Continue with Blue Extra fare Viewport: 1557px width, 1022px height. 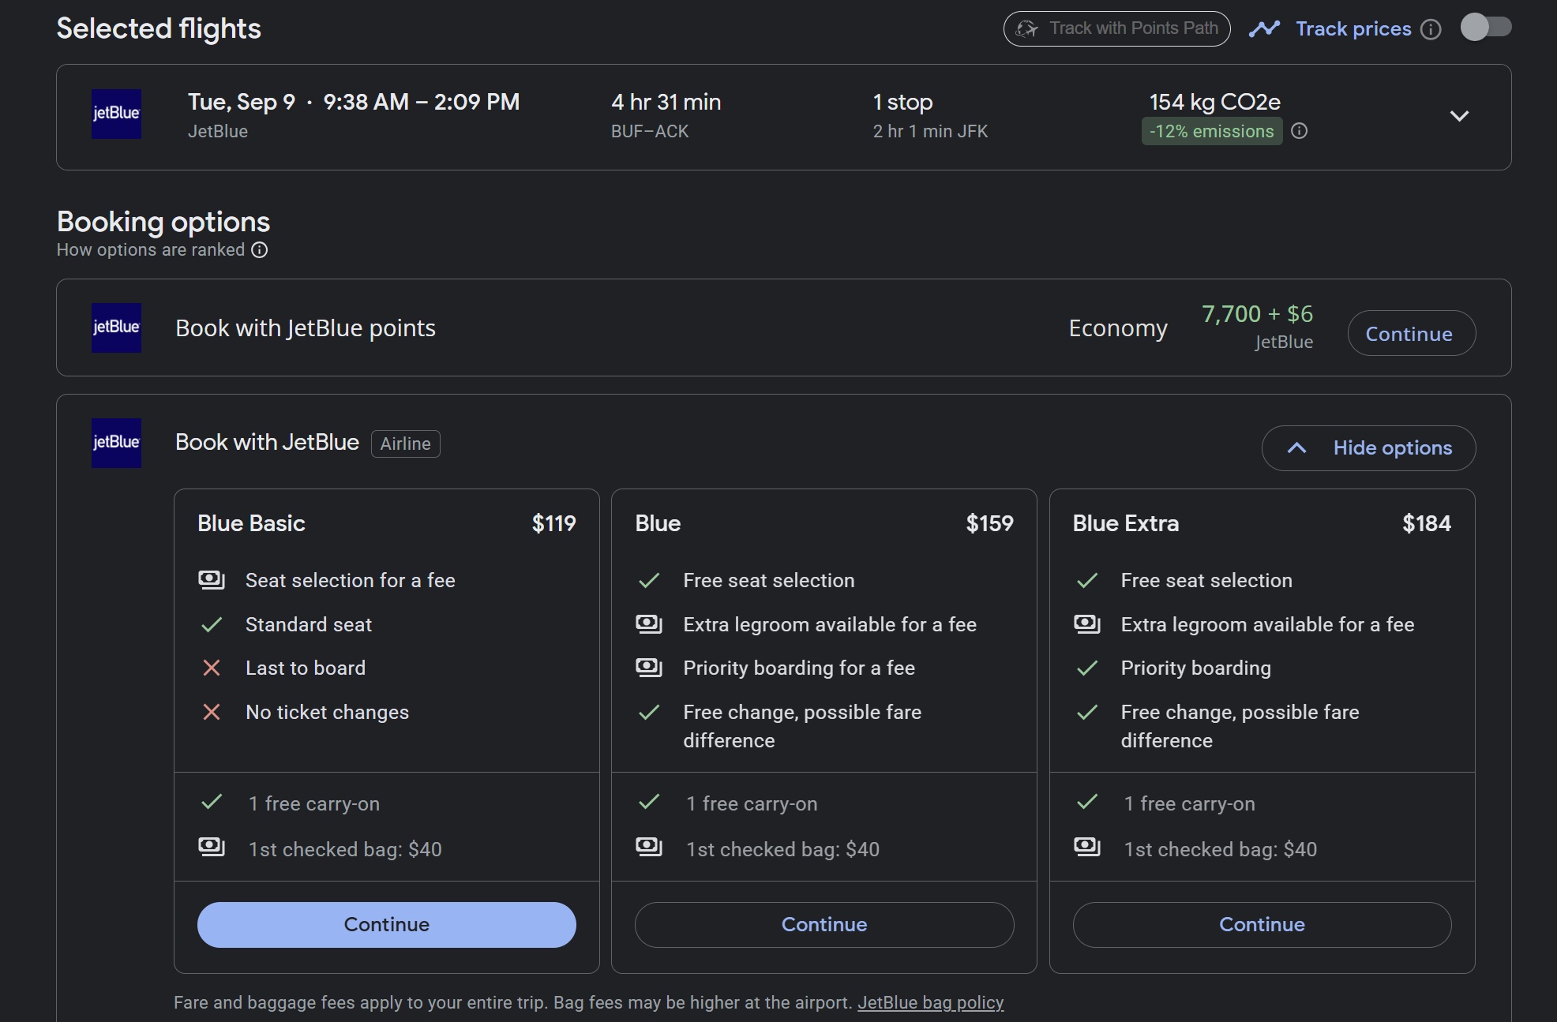pyautogui.click(x=1262, y=925)
